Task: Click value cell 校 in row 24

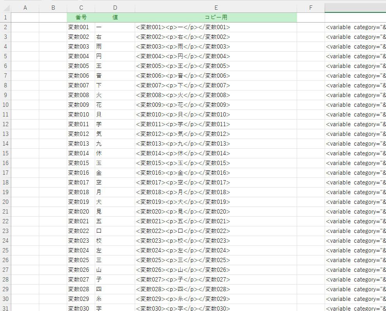Action: pos(115,241)
